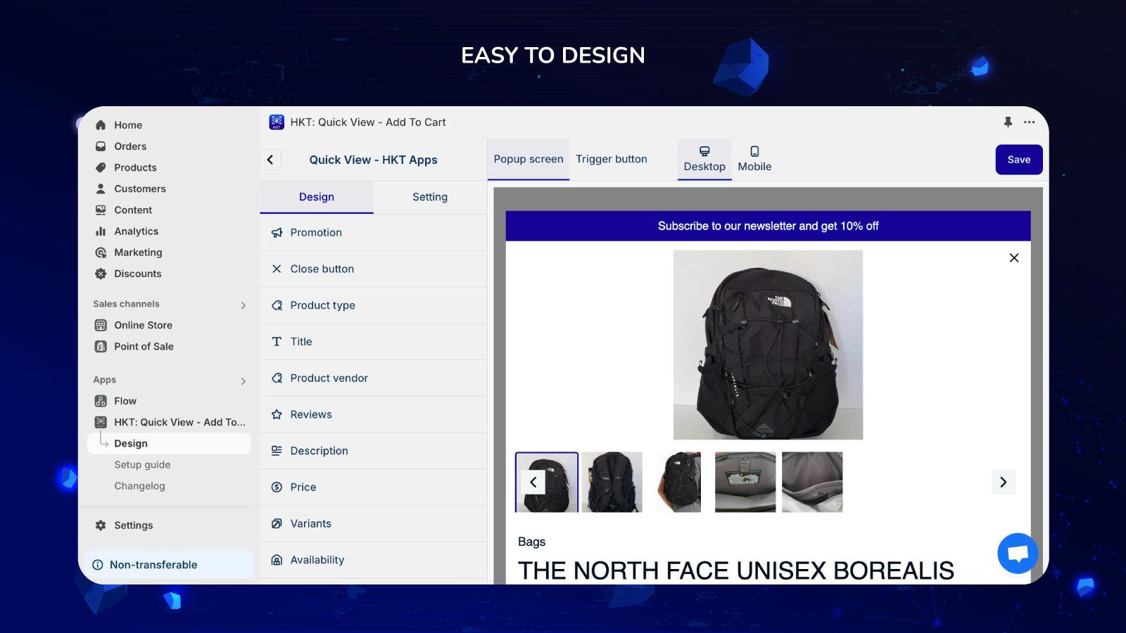
Task: Go to Analytics in sidebar
Action: (136, 231)
